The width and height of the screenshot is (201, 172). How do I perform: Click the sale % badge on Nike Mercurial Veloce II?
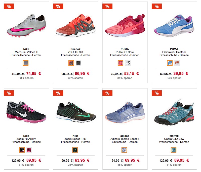click(x=9, y=6)
